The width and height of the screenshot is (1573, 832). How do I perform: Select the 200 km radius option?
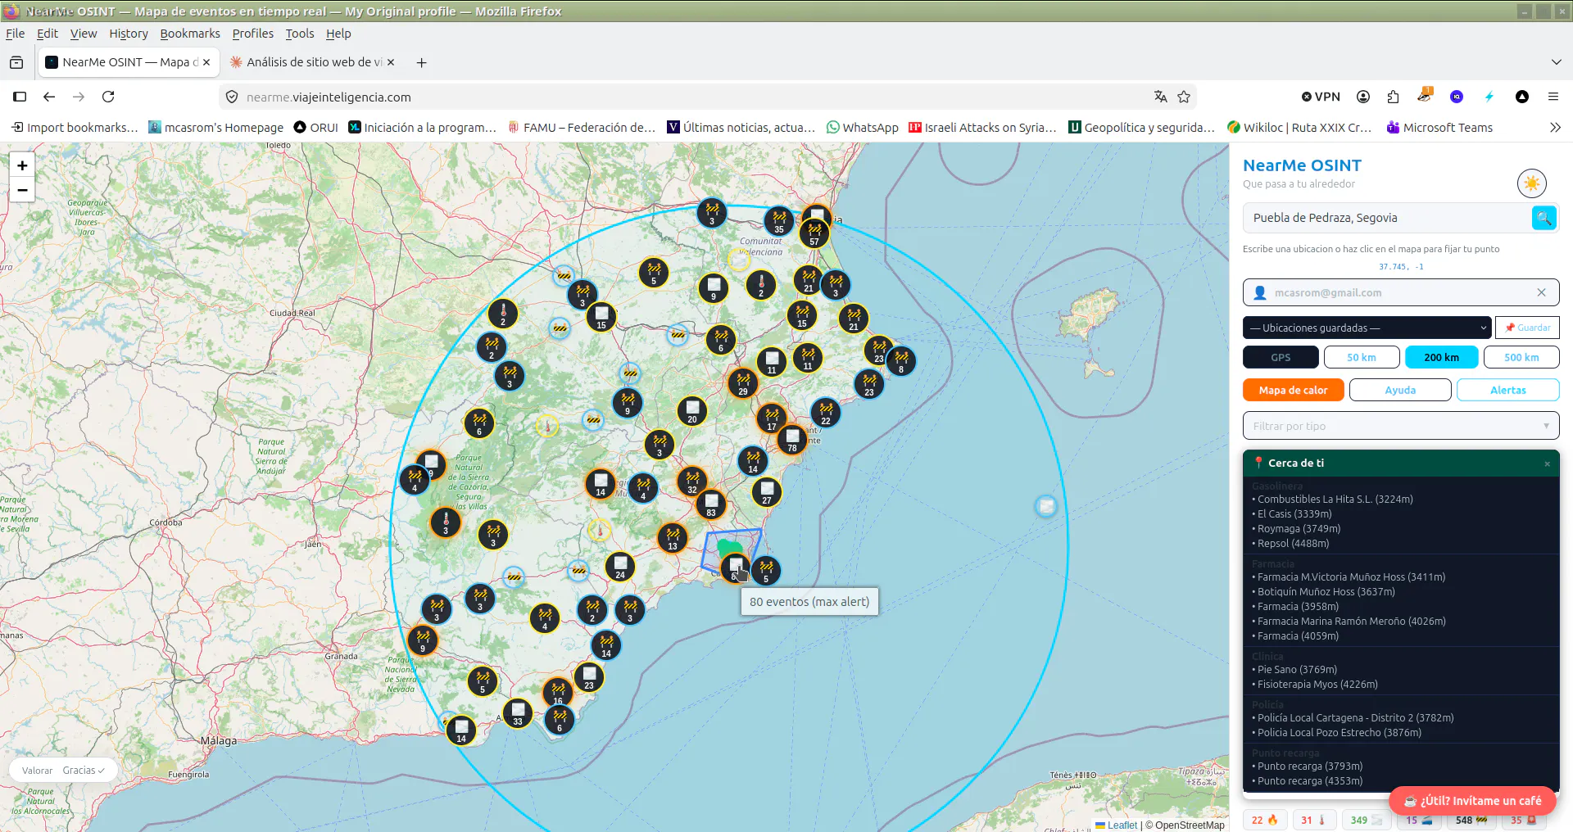pos(1442,357)
